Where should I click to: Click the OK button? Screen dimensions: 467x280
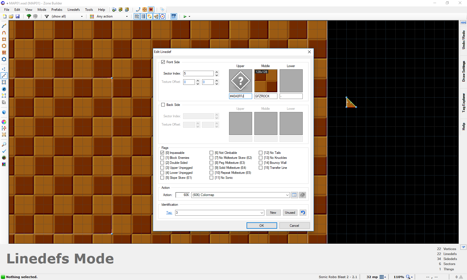point(262,225)
